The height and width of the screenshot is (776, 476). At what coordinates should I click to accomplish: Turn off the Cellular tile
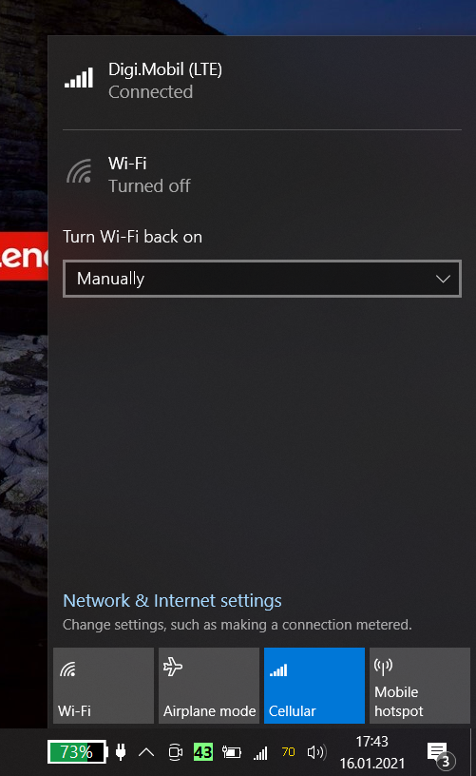point(314,686)
